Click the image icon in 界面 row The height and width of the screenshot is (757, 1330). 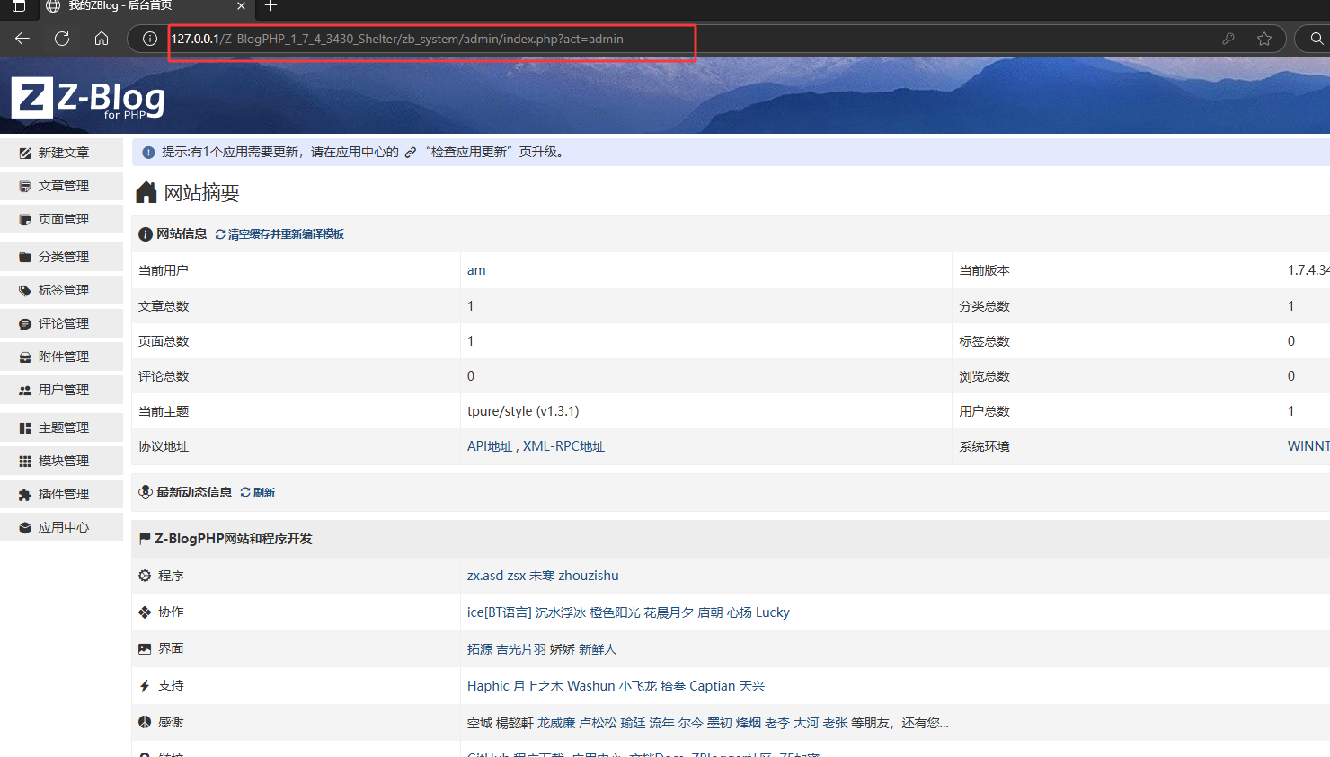(x=145, y=648)
